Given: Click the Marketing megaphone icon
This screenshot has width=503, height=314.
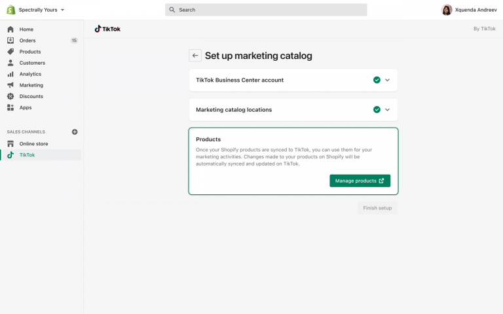Looking at the screenshot, I should pyautogui.click(x=10, y=85).
